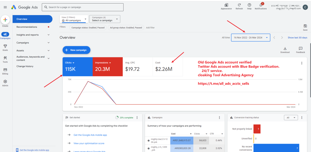Click the ARS1,848,915.07 cost cell

coord(182,140)
